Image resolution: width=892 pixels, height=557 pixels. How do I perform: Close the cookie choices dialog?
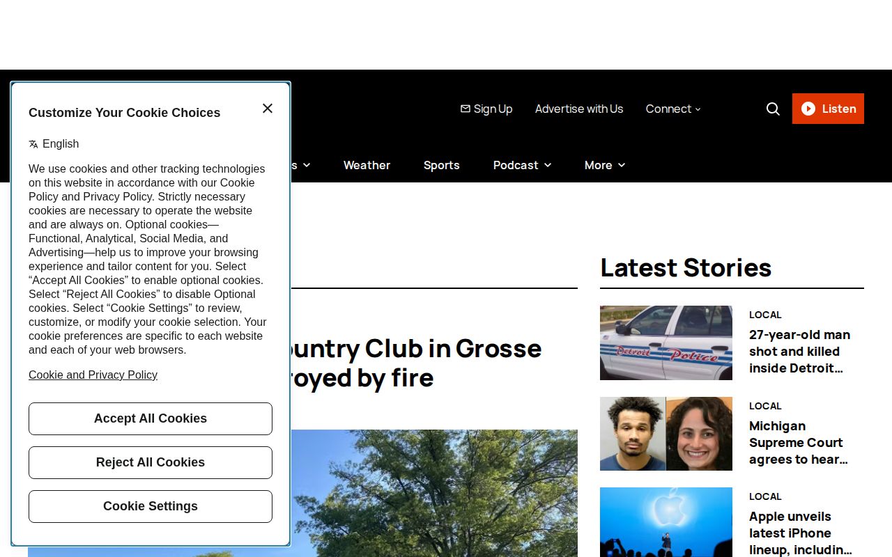tap(268, 109)
